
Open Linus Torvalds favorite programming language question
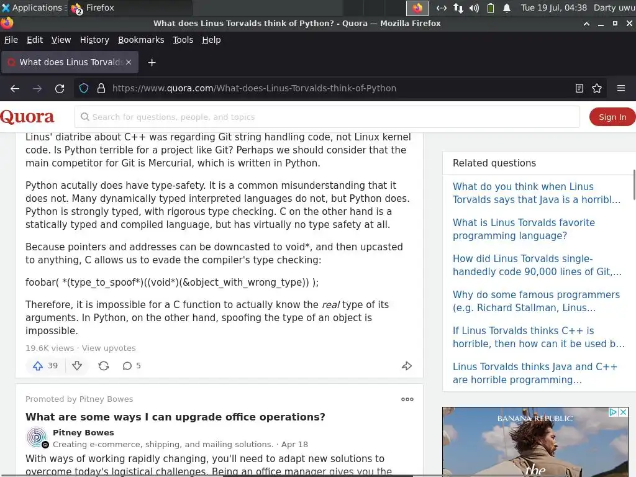pos(524,229)
